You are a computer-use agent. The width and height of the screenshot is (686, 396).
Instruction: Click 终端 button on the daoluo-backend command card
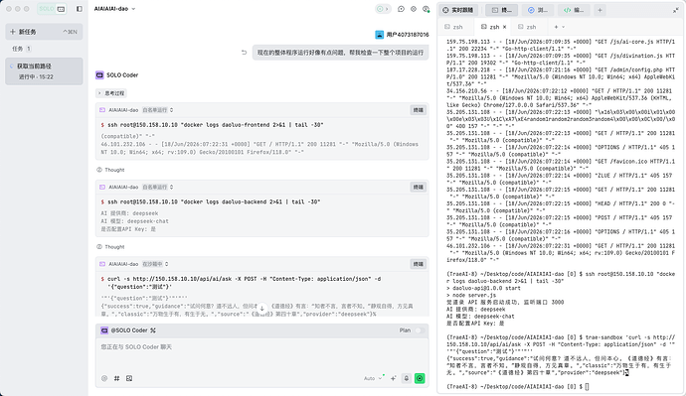point(419,187)
